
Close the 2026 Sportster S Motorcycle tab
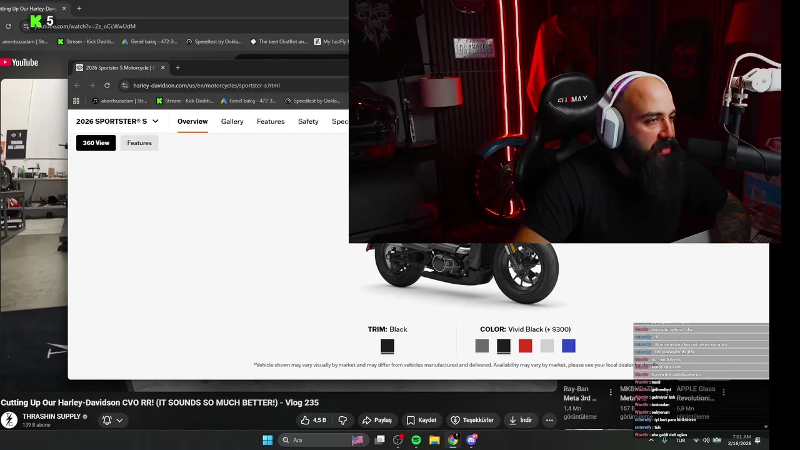tap(163, 67)
